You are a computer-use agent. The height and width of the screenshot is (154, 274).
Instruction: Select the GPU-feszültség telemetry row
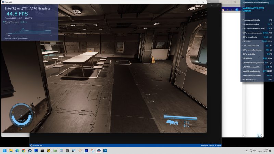257,37
